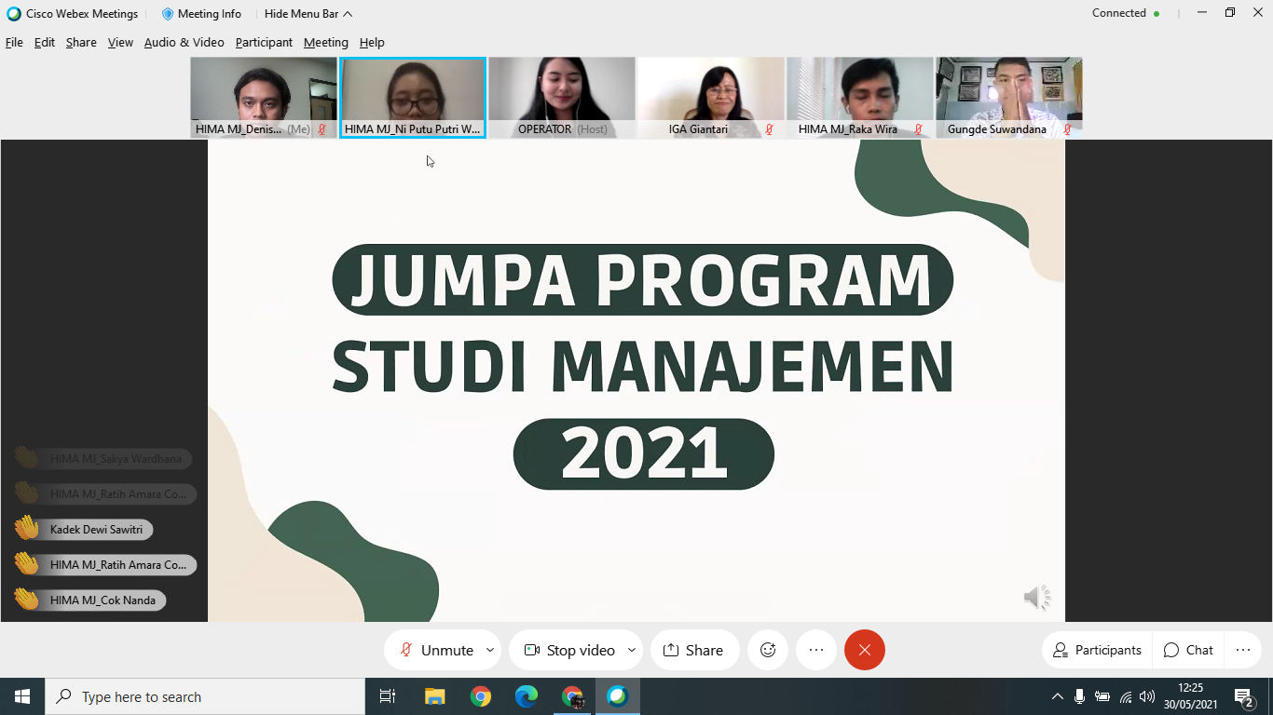Screen dimensions: 1273x715
Task: Click Meeting Info shield button
Action: click(x=201, y=14)
